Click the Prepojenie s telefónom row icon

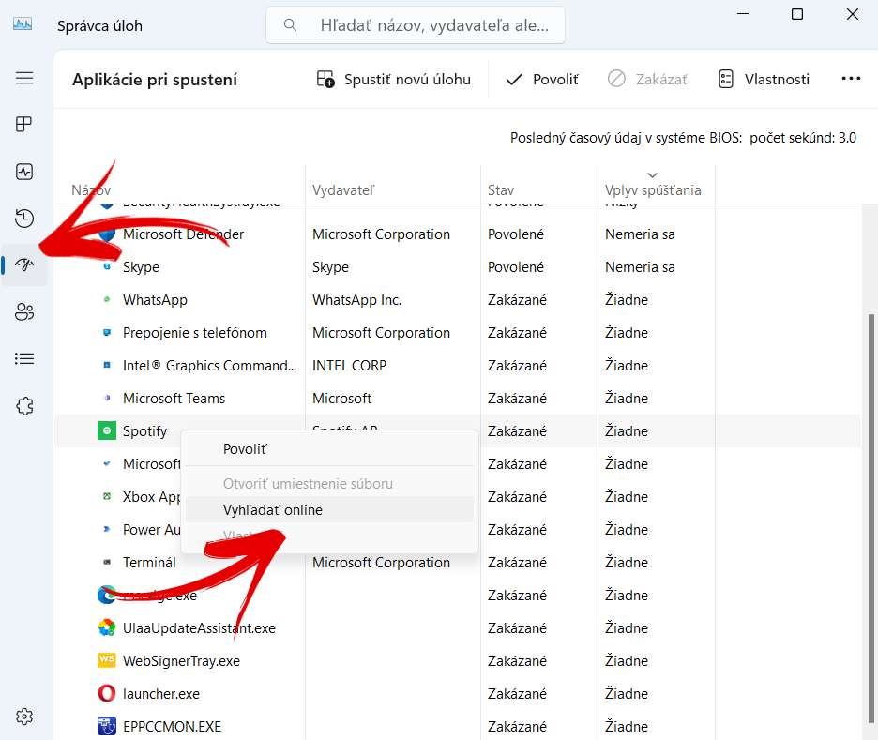point(107,333)
